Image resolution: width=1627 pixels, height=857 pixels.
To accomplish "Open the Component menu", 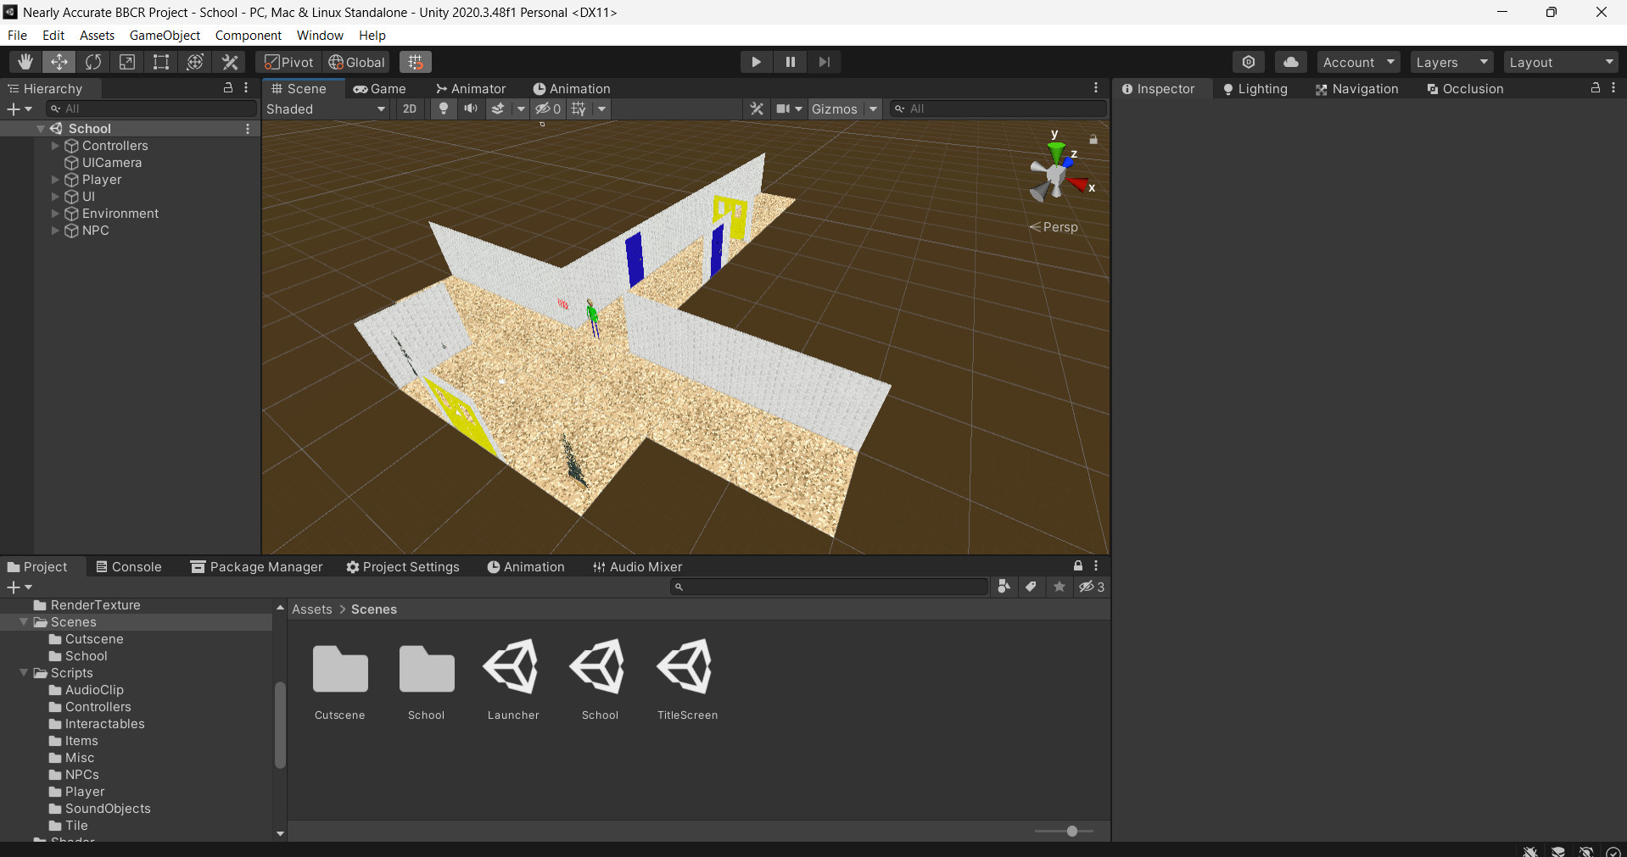I will click(x=248, y=35).
